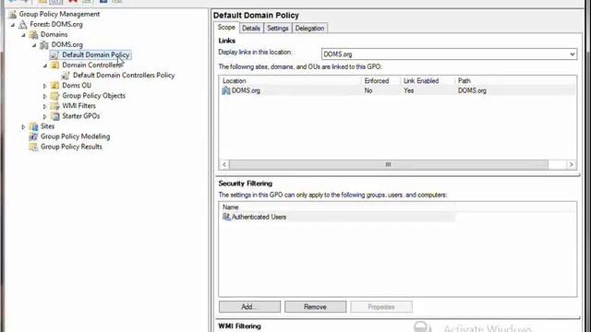This screenshot has width=591, height=332.
Task: Select the Group Policy Objects label
Action: tap(93, 96)
